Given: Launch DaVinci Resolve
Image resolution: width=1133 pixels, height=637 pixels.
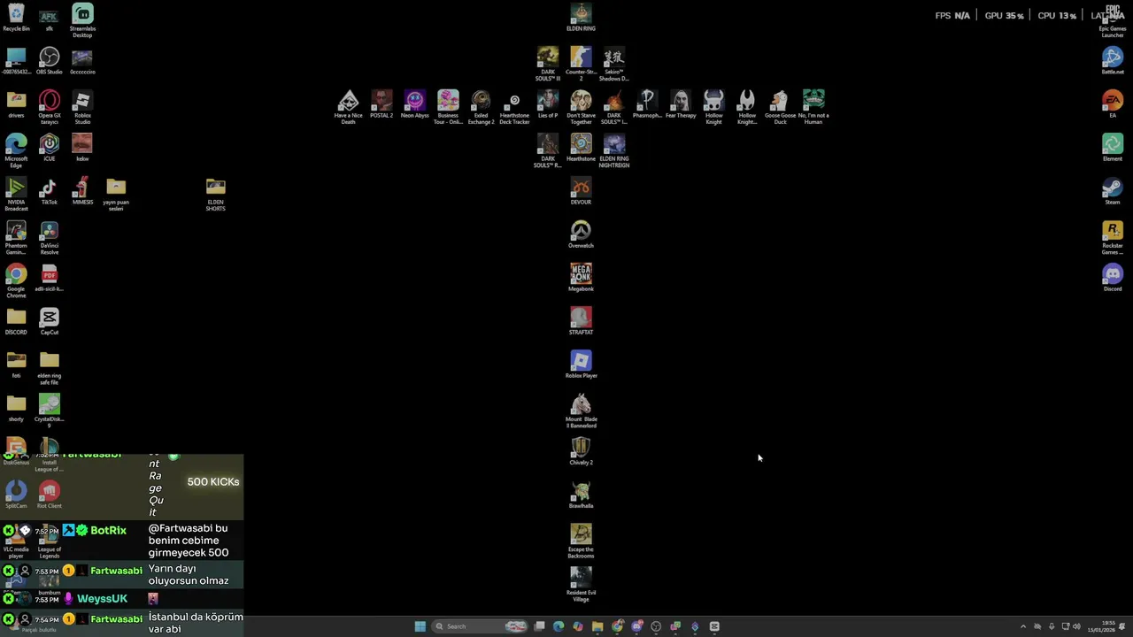Looking at the screenshot, I should pyautogui.click(x=49, y=237).
